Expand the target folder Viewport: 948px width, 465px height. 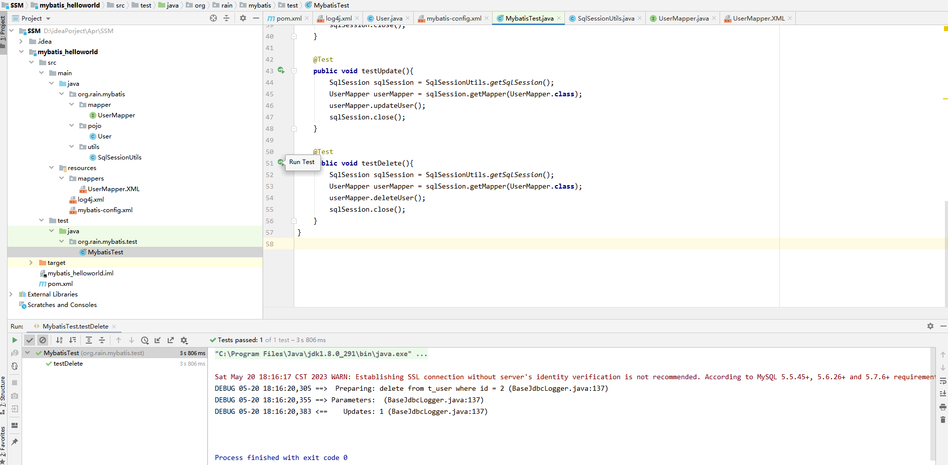tap(31, 262)
